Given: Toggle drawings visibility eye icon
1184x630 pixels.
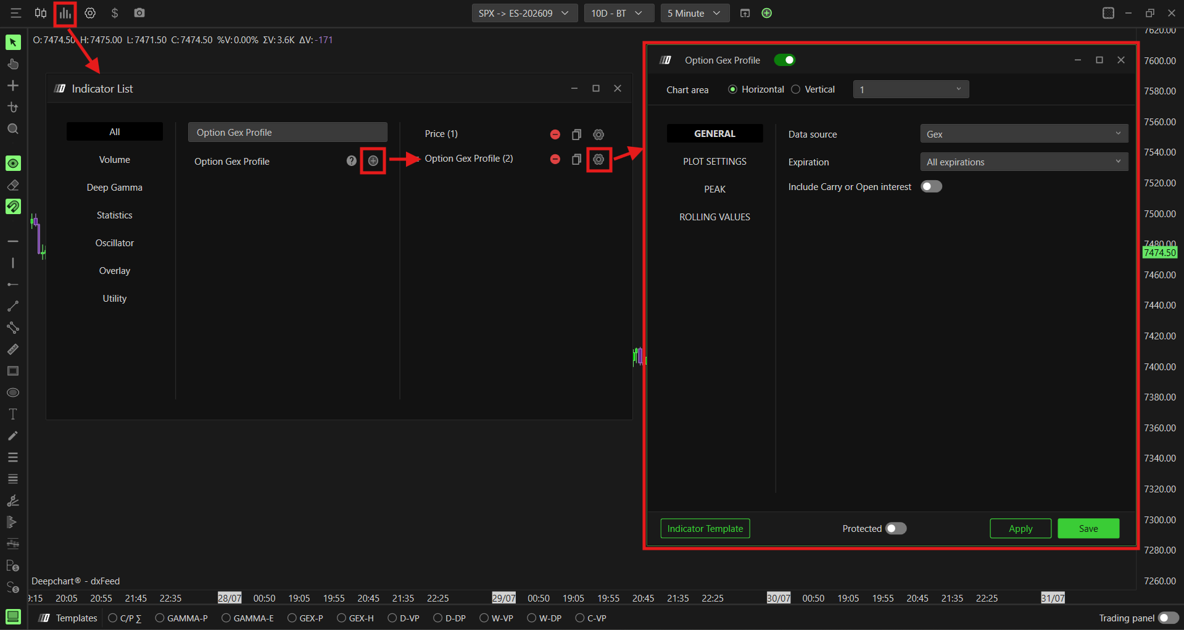Looking at the screenshot, I should (x=13, y=163).
